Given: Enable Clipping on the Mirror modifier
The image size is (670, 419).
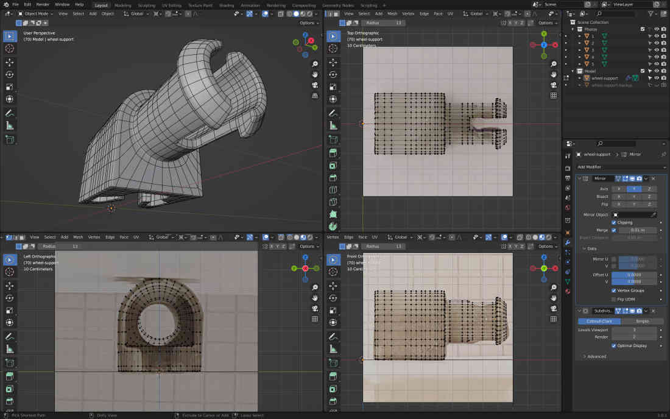Looking at the screenshot, I should (615, 222).
